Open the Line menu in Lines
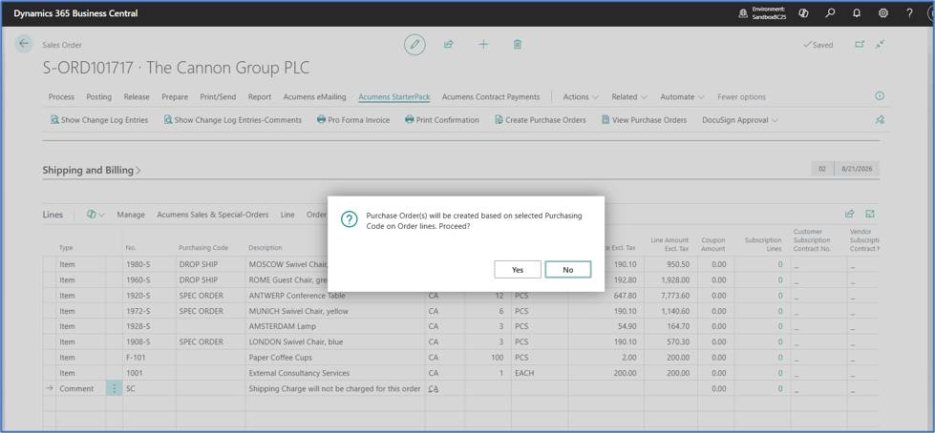935x433 pixels. pyautogui.click(x=287, y=215)
